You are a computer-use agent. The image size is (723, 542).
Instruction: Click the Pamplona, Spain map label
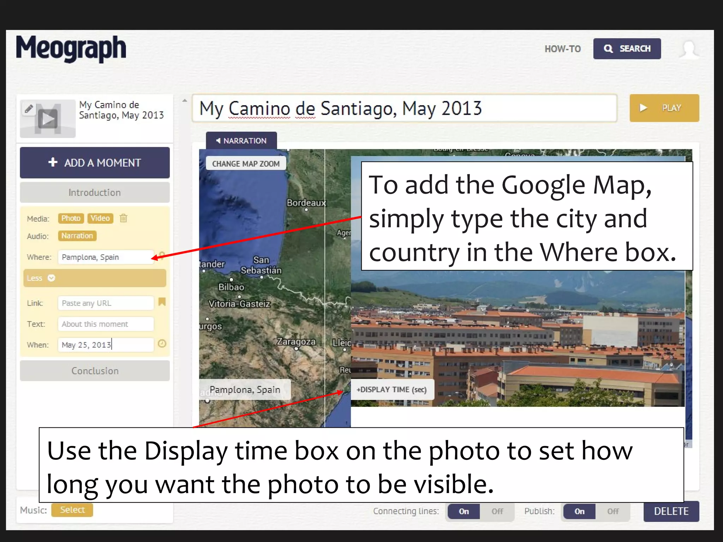245,390
